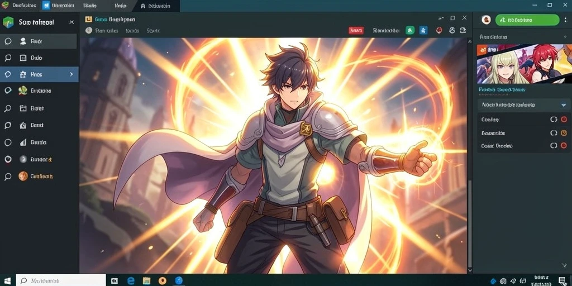The width and height of the screenshot is (572, 286).
Task: Click the yellow folder icon in the viewer header
Action: pos(88,20)
